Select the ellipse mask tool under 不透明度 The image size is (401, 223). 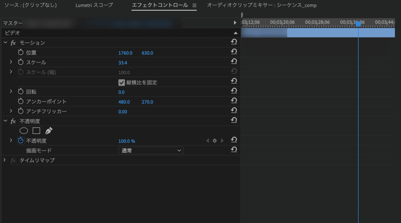click(23, 130)
